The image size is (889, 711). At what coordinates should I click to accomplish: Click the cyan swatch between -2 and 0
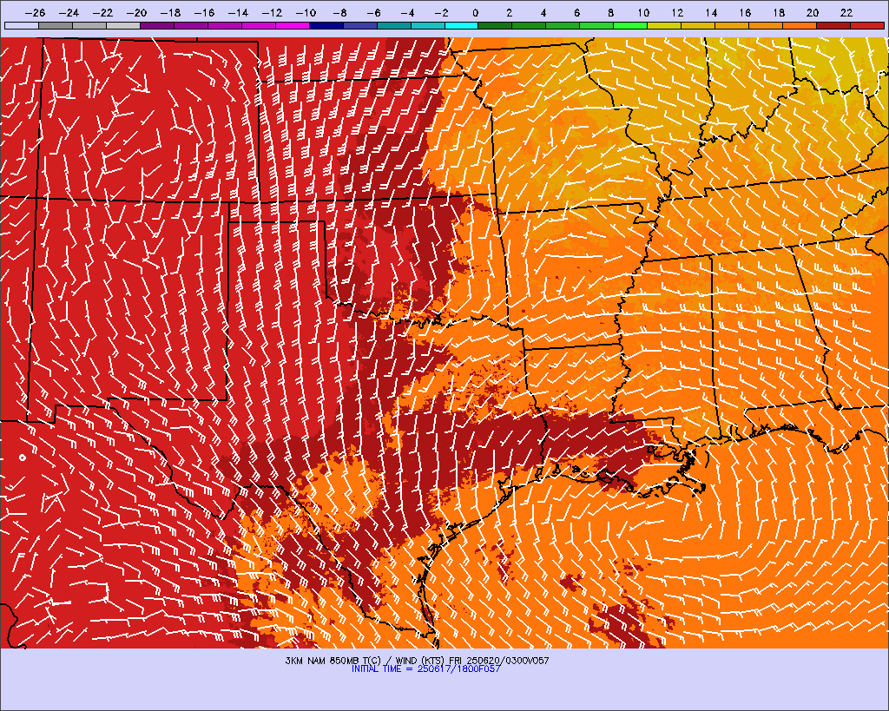(462, 25)
